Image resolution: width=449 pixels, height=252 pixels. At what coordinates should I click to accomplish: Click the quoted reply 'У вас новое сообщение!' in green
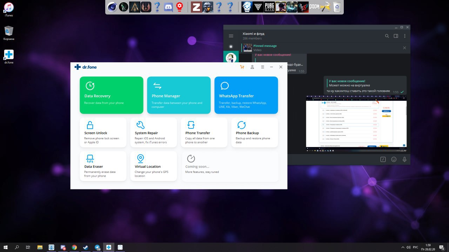(347, 81)
